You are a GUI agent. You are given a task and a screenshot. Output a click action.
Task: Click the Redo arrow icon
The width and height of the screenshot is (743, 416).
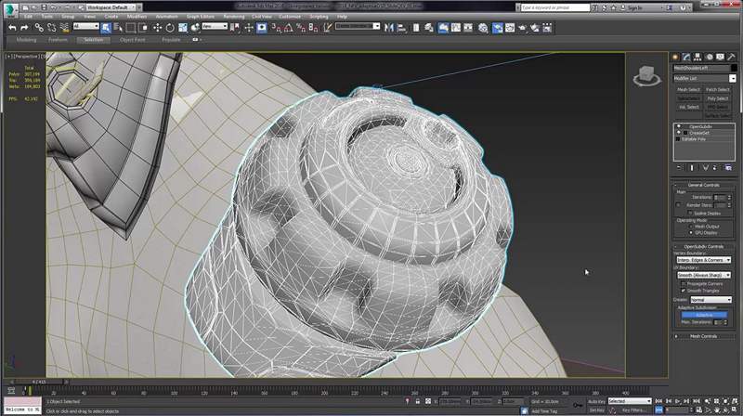pos(24,27)
